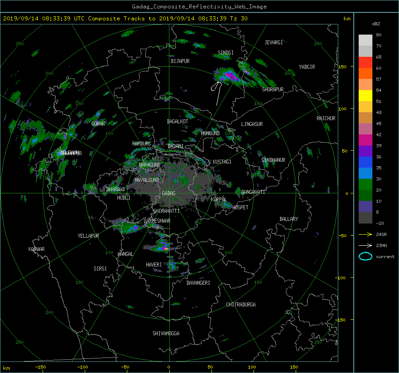The width and height of the screenshot is (399, 373).
Task: Click the BAGALKOT city label
Action: 177,122
